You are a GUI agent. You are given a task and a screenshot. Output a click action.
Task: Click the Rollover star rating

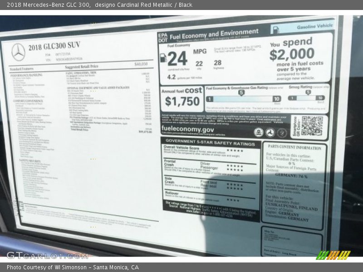click(x=233, y=200)
